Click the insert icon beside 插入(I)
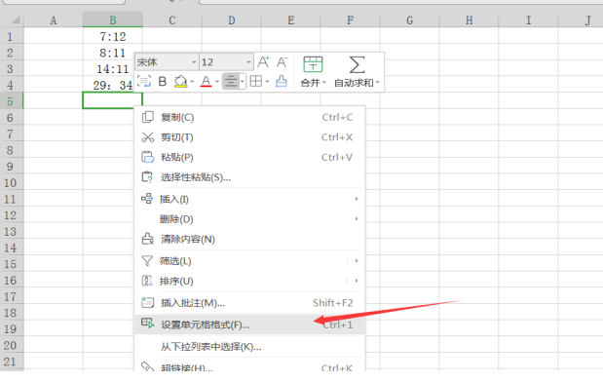 click(x=147, y=199)
